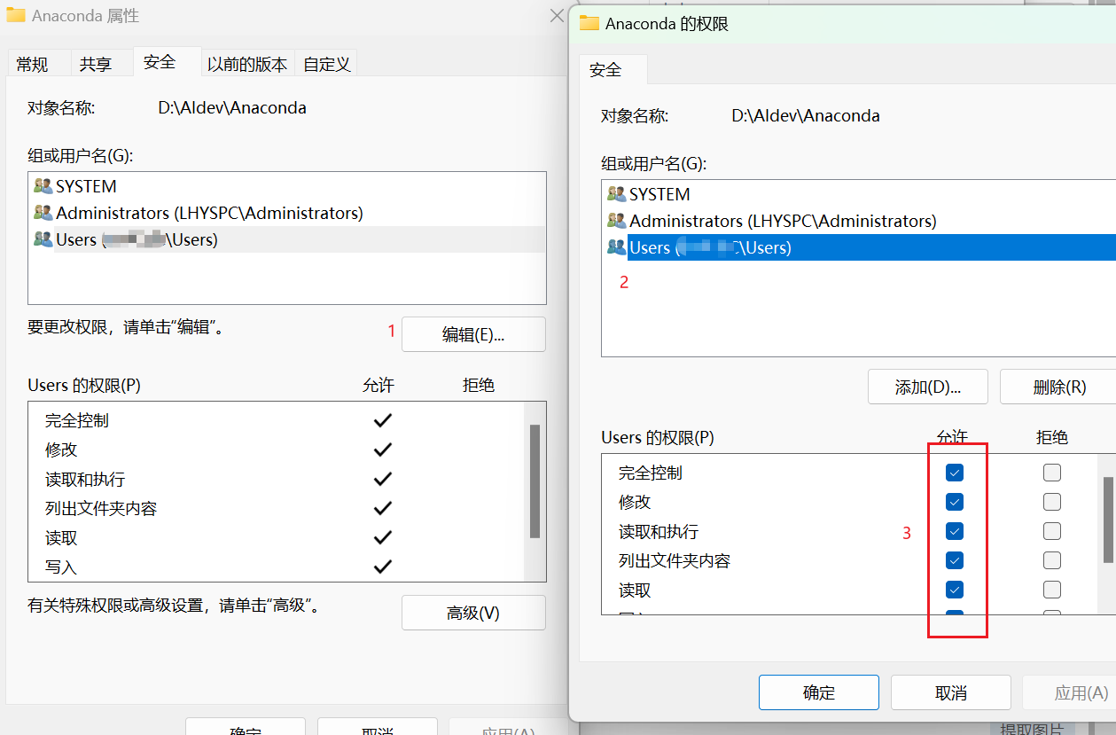Check 拒绝 checkbox for 修改
1116x735 pixels.
[1052, 502]
